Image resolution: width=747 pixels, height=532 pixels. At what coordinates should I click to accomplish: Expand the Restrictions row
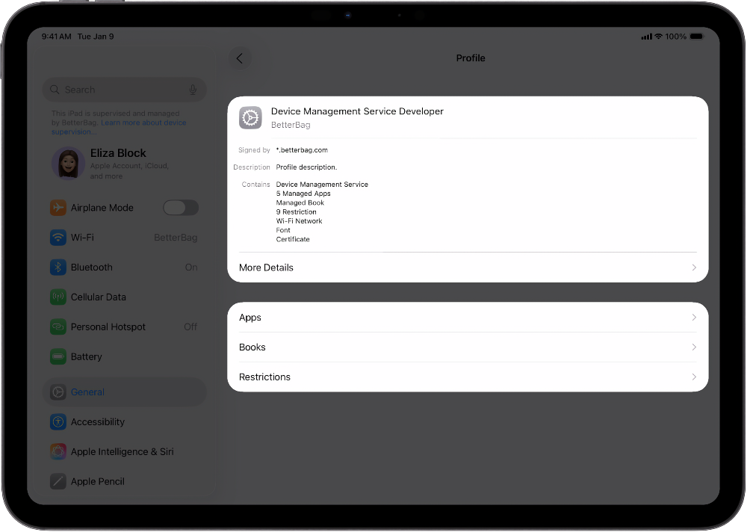click(x=468, y=377)
